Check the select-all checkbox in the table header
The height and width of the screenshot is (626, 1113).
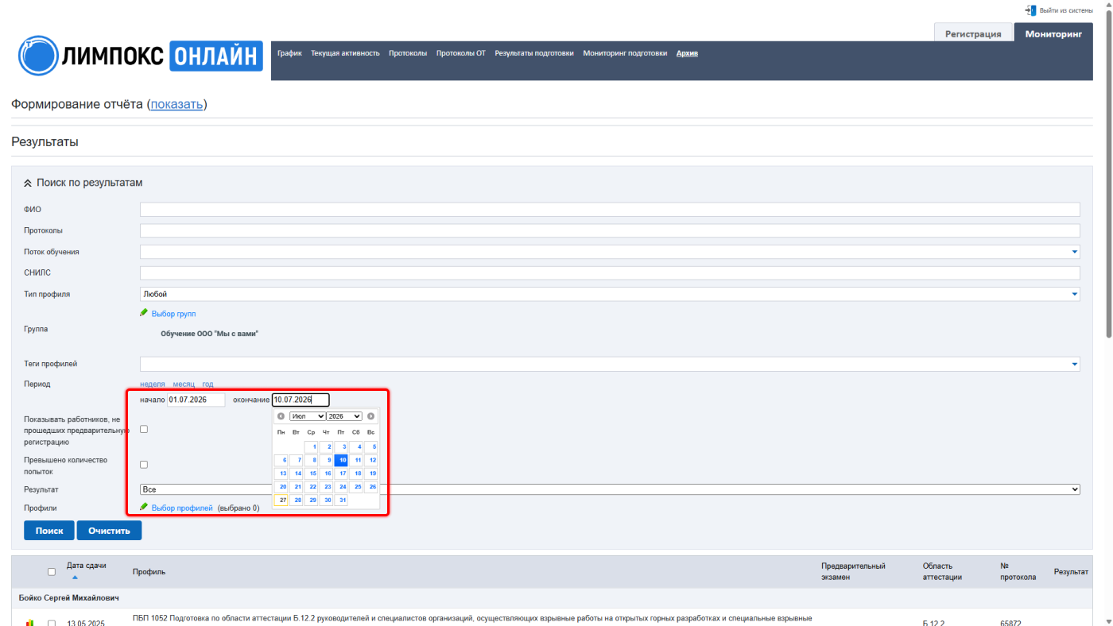(x=52, y=572)
